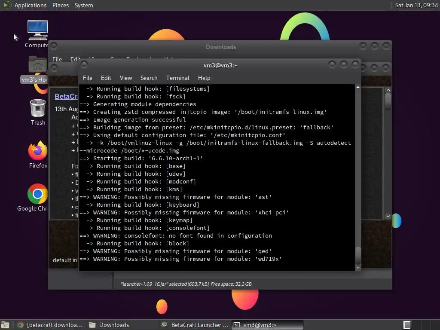The height and width of the screenshot is (330, 440).
Task: Open the System menu in top panel
Action: coord(84,5)
